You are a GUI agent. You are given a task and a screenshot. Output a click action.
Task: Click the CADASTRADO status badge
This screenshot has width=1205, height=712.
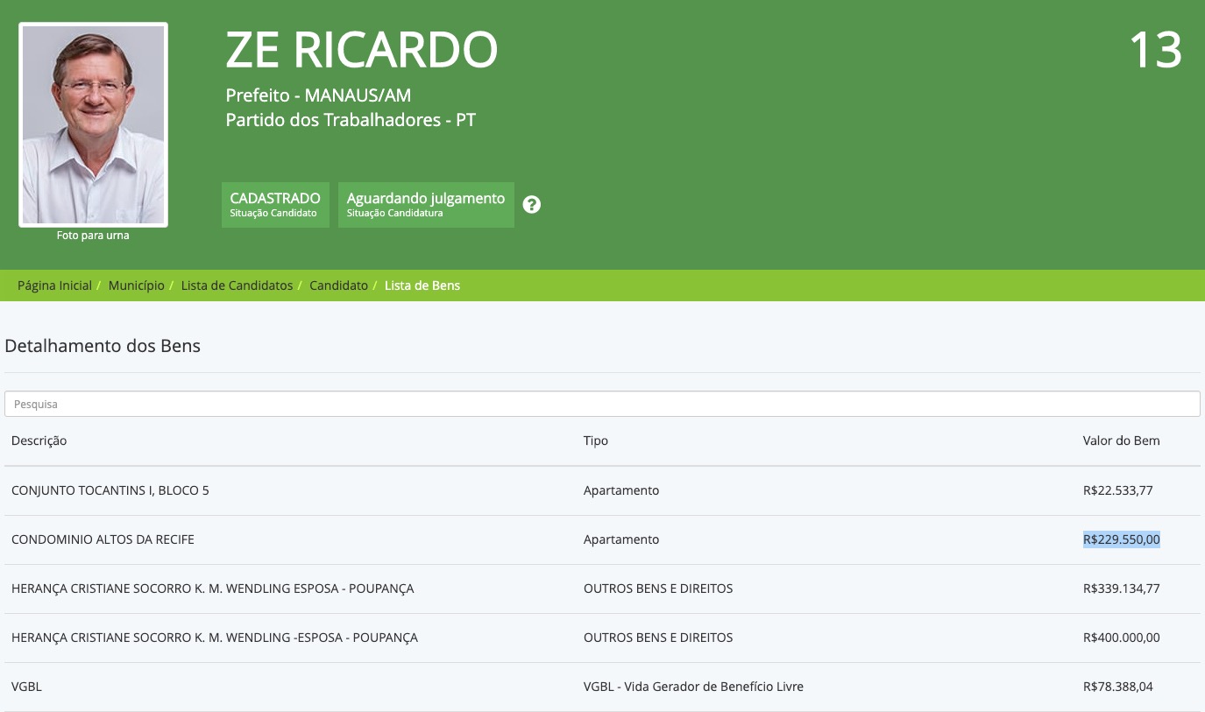click(275, 205)
